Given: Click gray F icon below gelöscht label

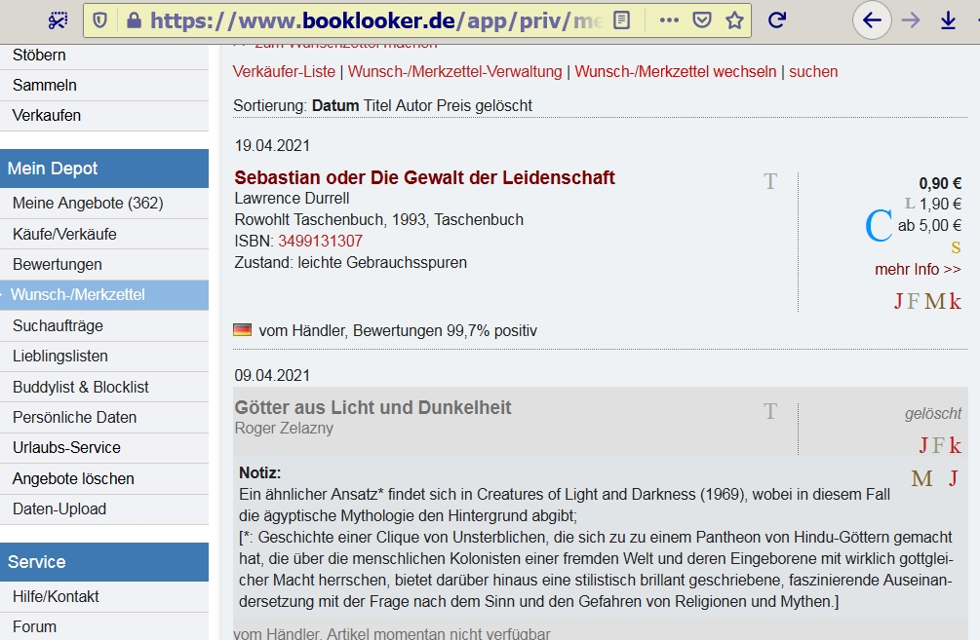Looking at the screenshot, I should tap(938, 446).
